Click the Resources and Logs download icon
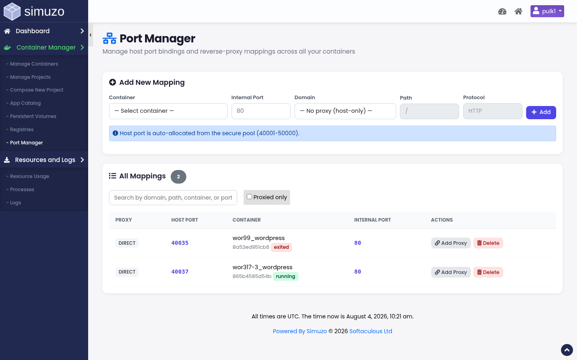This screenshot has width=577, height=360. 7,160
